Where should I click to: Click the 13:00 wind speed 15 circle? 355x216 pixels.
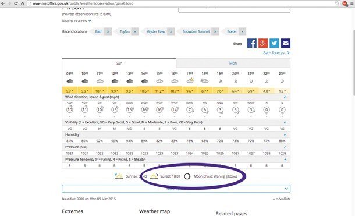130,109
